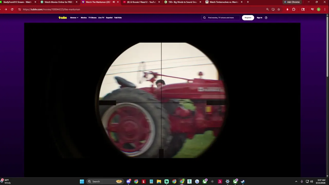The image size is (329, 185).
Task: Click the magnifier icon in Tubi search
Action: tap(205, 18)
